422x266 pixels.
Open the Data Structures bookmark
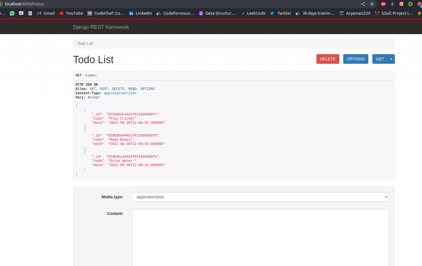(x=217, y=13)
